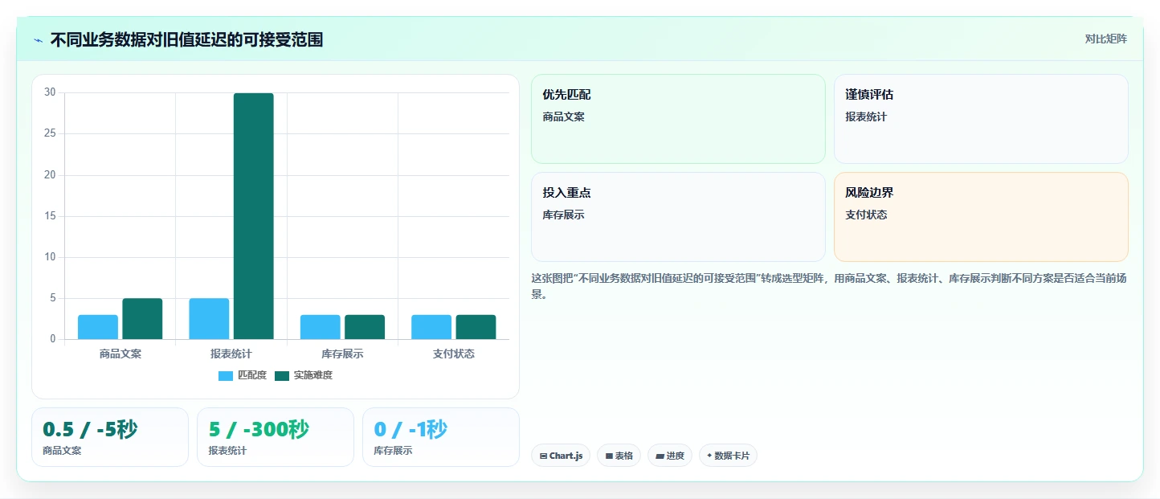
Task: Select the 库存展示 实施难度 green bar
Action: pyautogui.click(x=365, y=327)
